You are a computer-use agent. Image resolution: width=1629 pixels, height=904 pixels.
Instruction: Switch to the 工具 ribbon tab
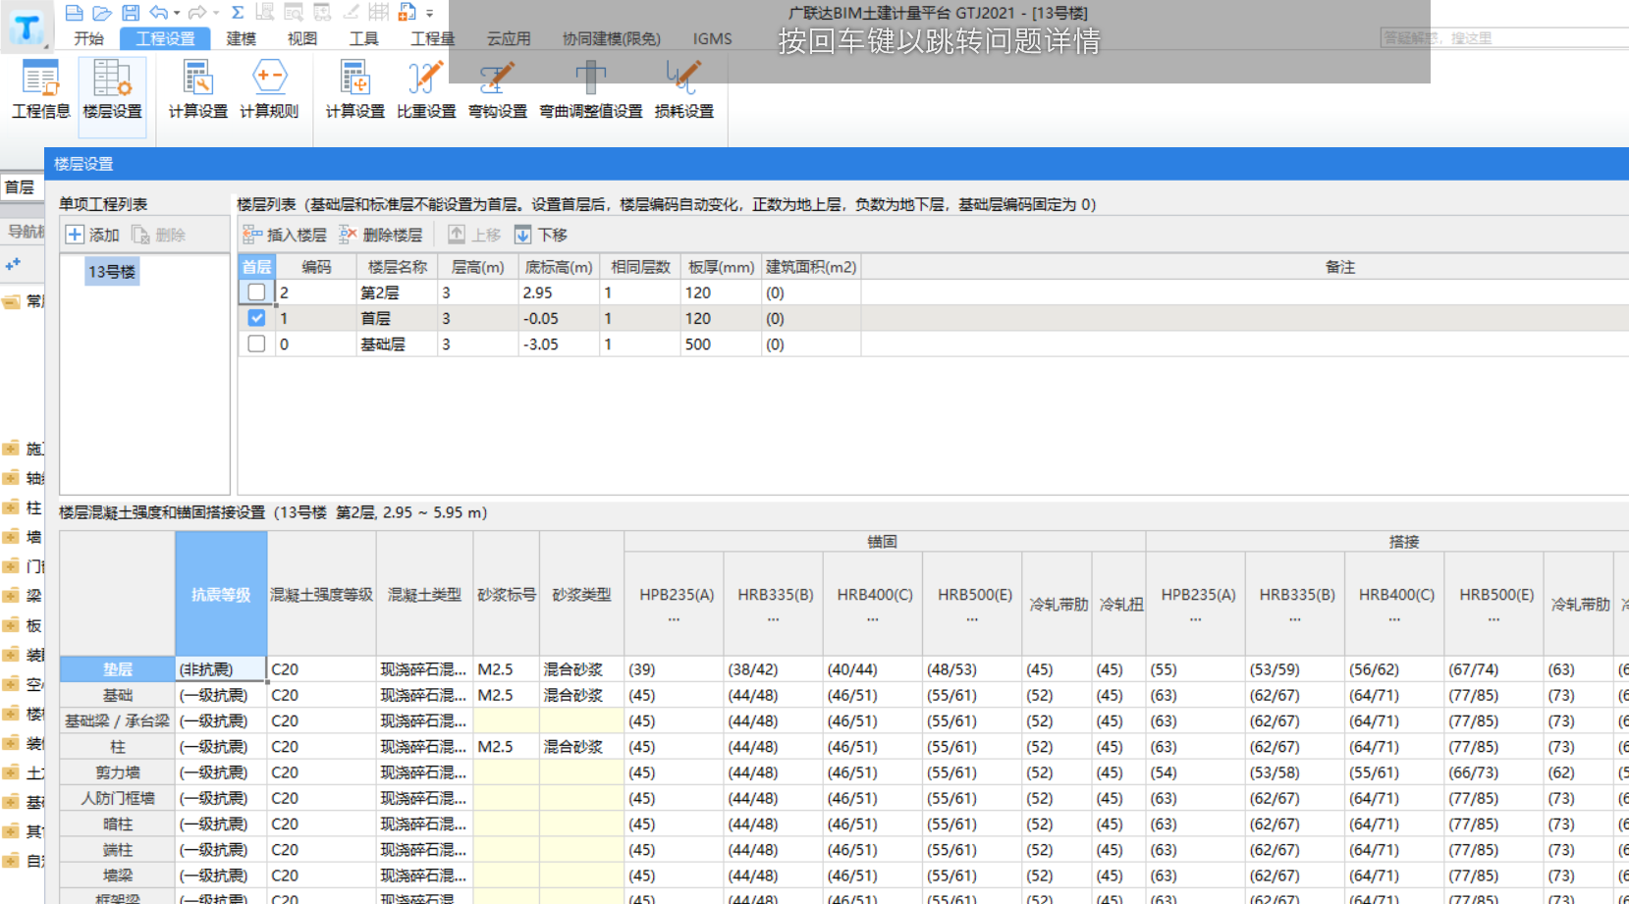tap(363, 38)
